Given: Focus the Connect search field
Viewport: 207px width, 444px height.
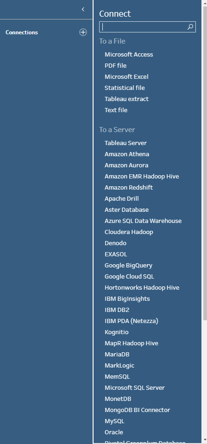Looking at the screenshot, I should (147, 27).
